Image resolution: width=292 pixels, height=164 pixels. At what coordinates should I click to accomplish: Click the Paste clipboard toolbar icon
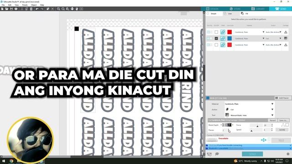[31, 9]
